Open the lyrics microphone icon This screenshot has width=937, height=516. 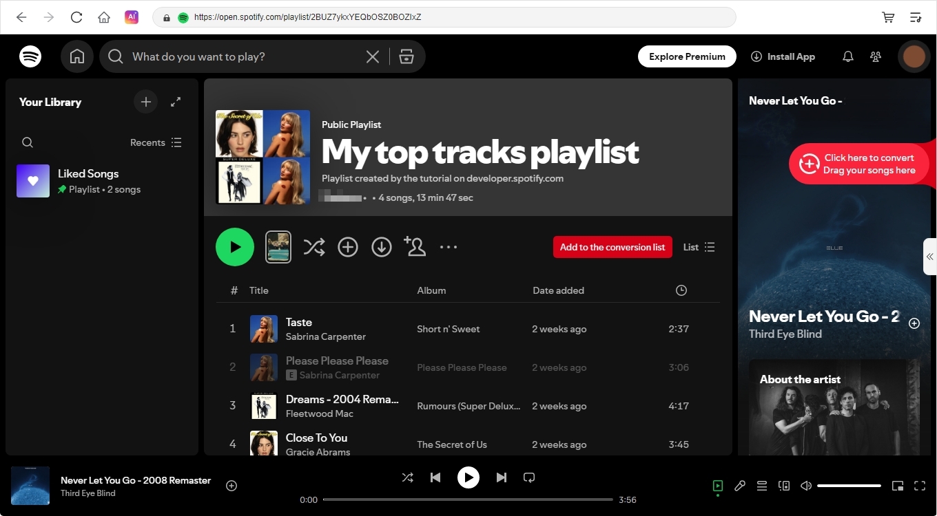tap(740, 486)
